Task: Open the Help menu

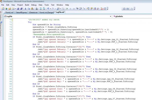Action: (67, 5)
